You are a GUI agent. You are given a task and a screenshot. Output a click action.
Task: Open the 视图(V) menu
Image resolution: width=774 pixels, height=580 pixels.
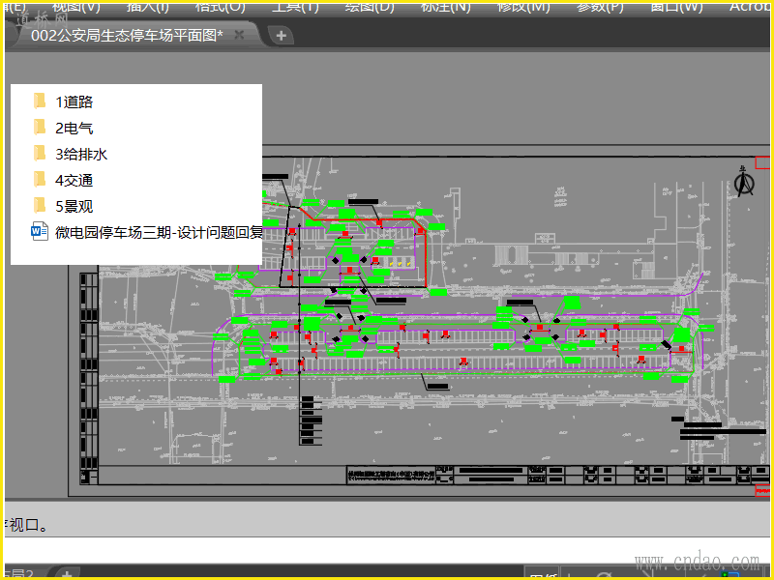pyautogui.click(x=76, y=7)
